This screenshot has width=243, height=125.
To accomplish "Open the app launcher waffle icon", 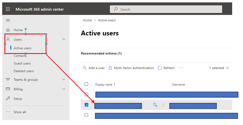I will coord(8,9).
